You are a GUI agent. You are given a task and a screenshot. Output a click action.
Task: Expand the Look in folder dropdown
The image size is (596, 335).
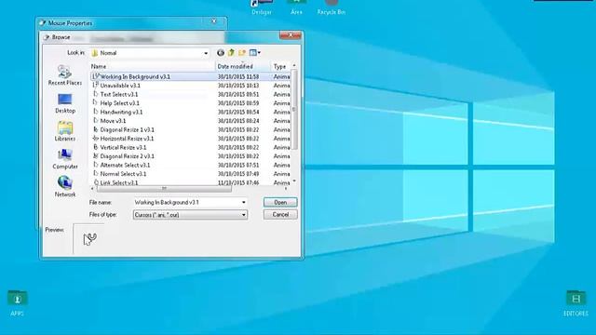click(x=206, y=53)
